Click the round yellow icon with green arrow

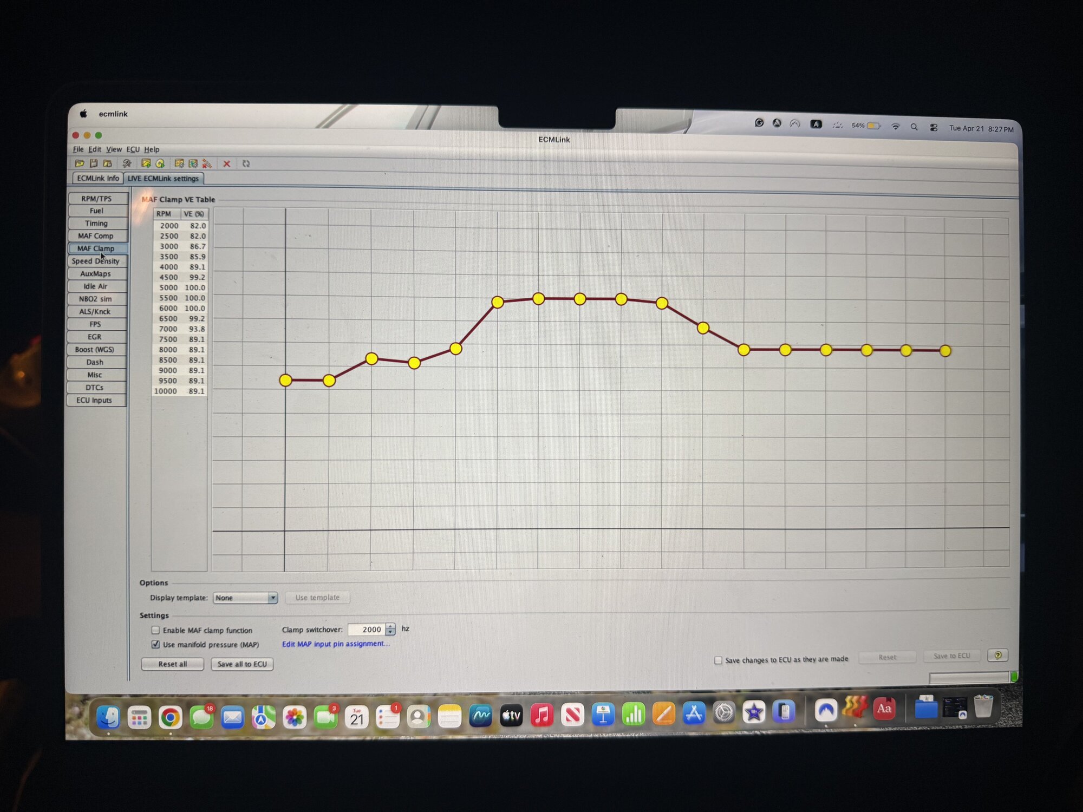(x=160, y=163)
